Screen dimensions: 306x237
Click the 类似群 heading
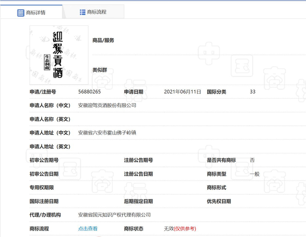pyautogui.click(x=100, y=70)
